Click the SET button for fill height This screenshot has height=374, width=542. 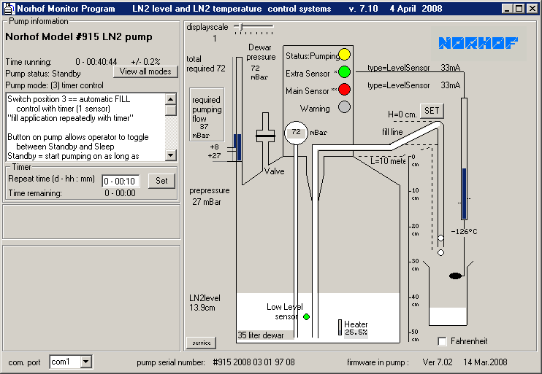(x=432, y=111)
